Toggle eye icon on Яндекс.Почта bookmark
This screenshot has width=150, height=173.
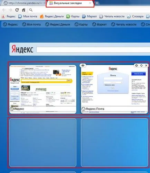[83, 65]
